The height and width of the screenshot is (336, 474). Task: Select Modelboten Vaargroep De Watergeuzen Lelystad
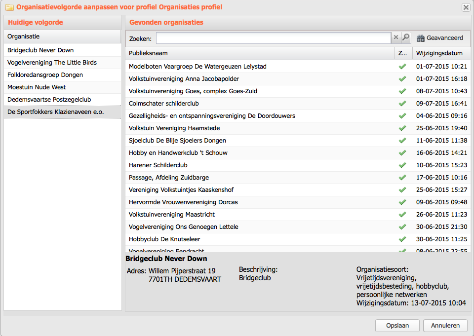298,67
